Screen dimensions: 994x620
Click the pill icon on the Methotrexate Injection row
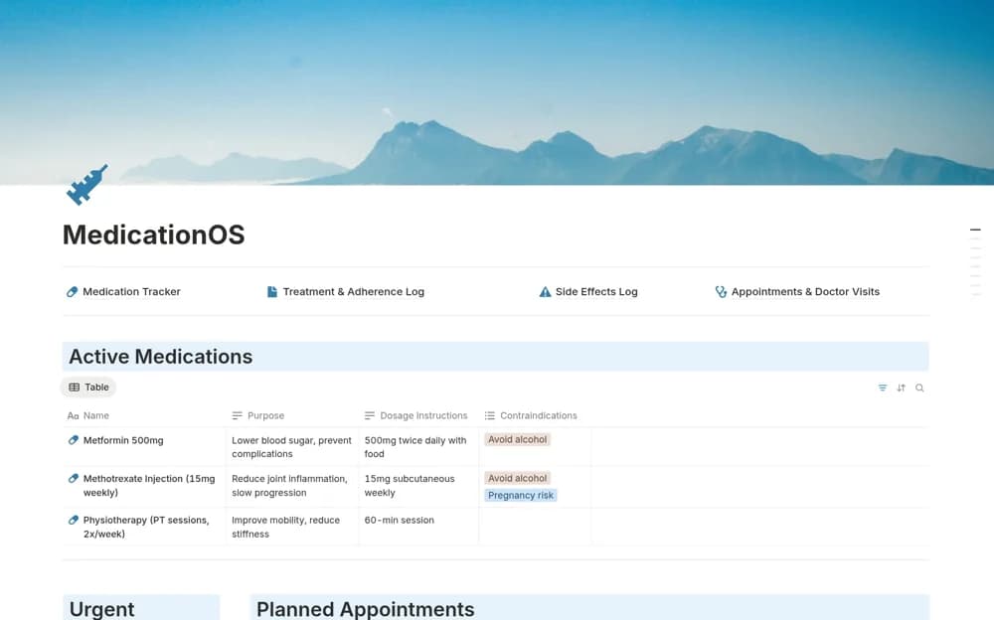tap(74, 479)
